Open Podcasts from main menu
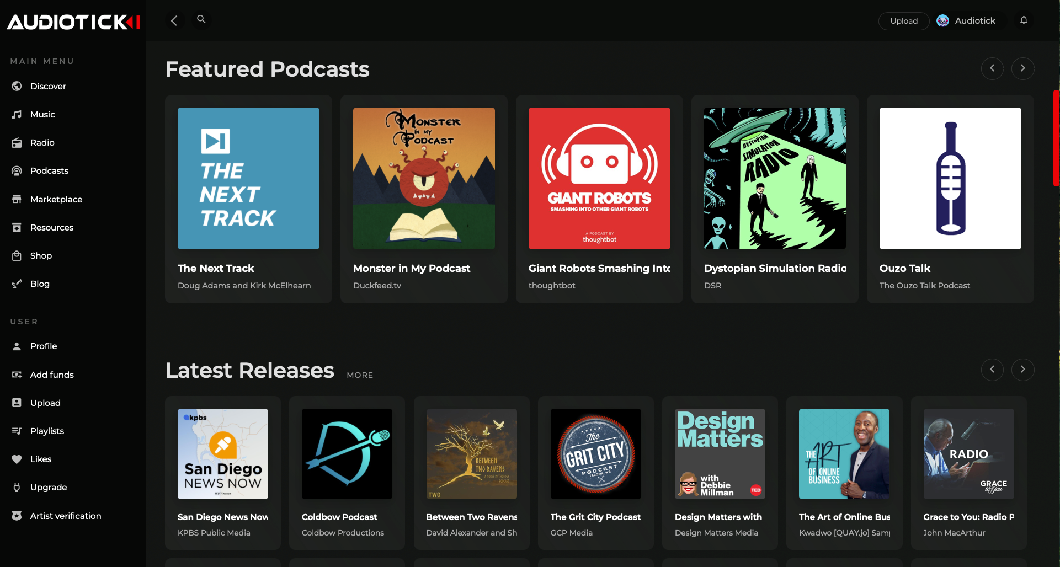This screenshot has width=1060, height=567. [49, 171]
